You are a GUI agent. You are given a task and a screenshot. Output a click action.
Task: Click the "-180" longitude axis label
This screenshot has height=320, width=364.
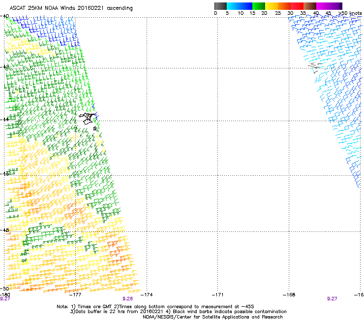pos(5,295)
